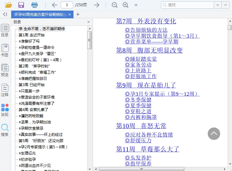Image resolution: width=232 pixels, height=171 pixels.
Task: Click the horizontal scroll-right arrow
Action: (225, 169)
